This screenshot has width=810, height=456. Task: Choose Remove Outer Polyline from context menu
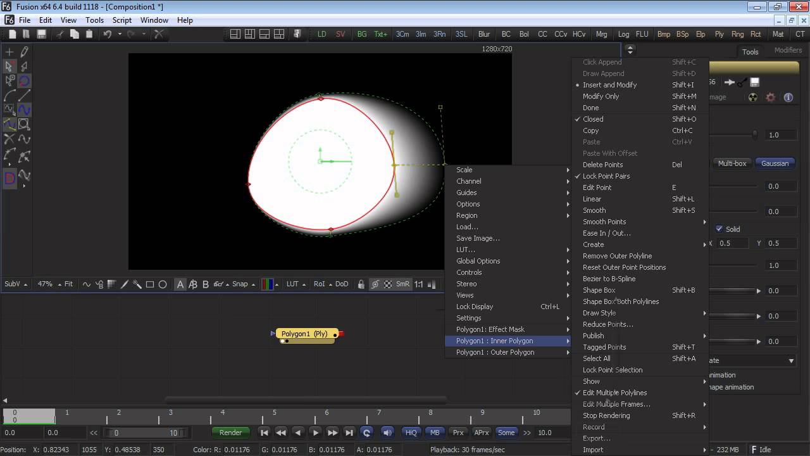coord(617,256)
